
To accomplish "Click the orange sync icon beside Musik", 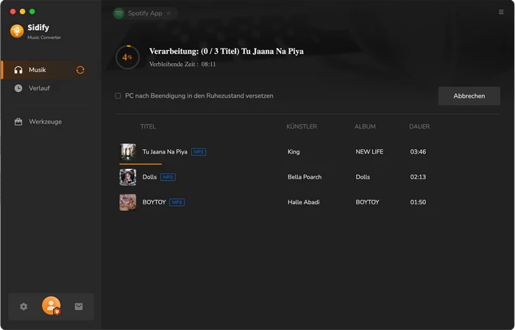I will click(80, 70).
